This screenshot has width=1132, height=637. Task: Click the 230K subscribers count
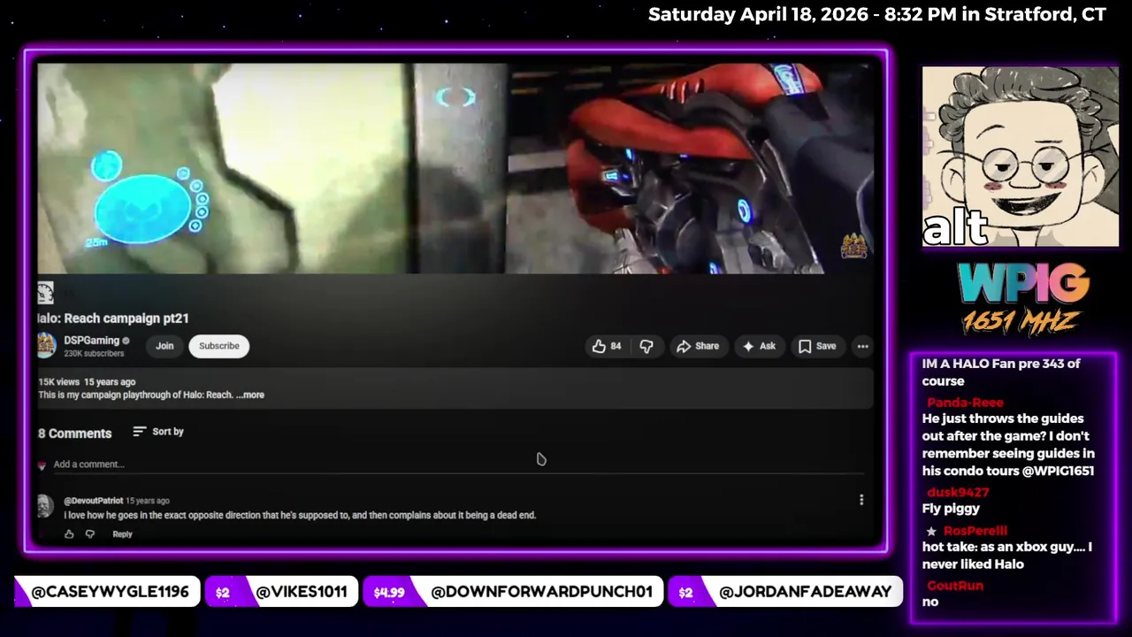point(94,354)
